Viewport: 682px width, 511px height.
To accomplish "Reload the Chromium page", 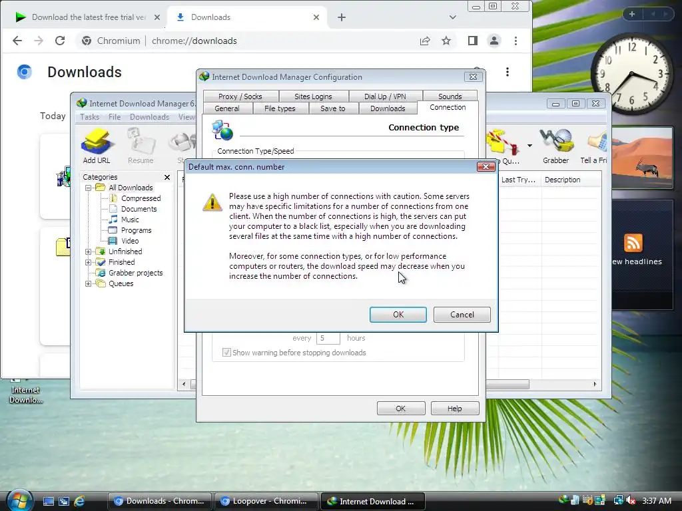I will 60,41.
